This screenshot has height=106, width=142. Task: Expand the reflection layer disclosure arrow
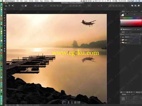121,37
